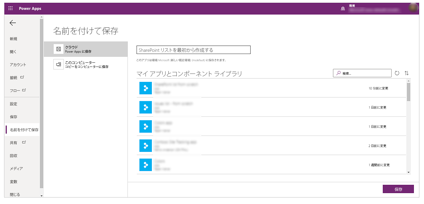Open the environment globe icon
424x204 pixels.
pyautogui.click(x=343, y=9)
